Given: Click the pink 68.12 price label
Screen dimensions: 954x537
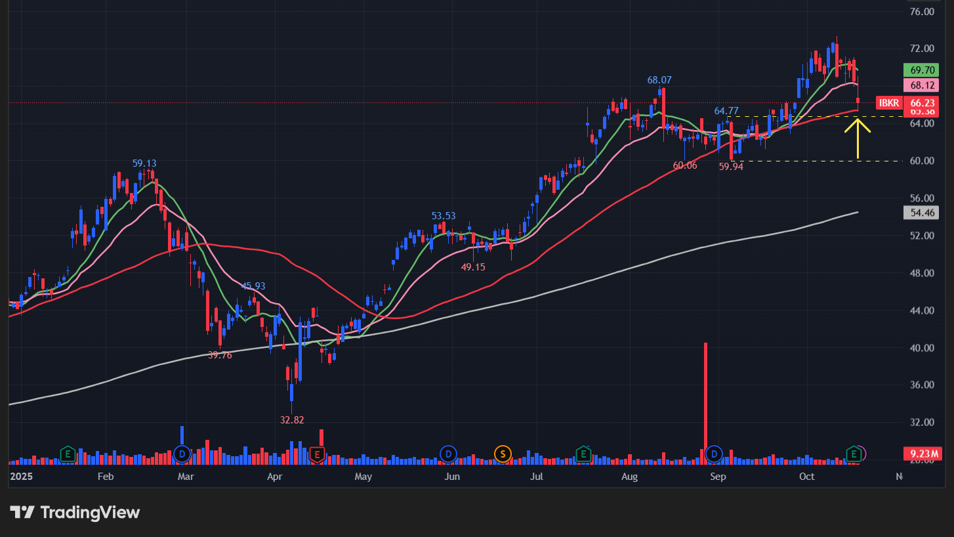Looking at the screenshot, I should click(922, 85).
